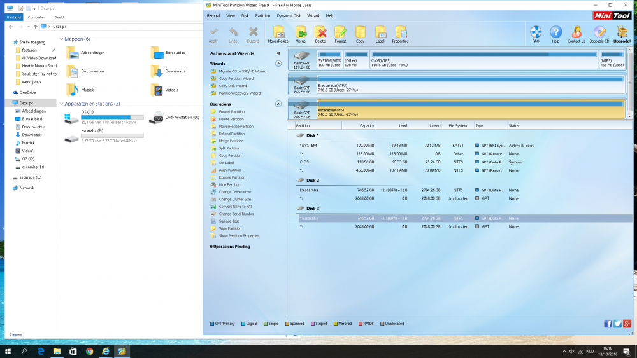The image size is (637, 358).
Task: Switch to the Beeld tab in Explorer
Action: point(58,17)
